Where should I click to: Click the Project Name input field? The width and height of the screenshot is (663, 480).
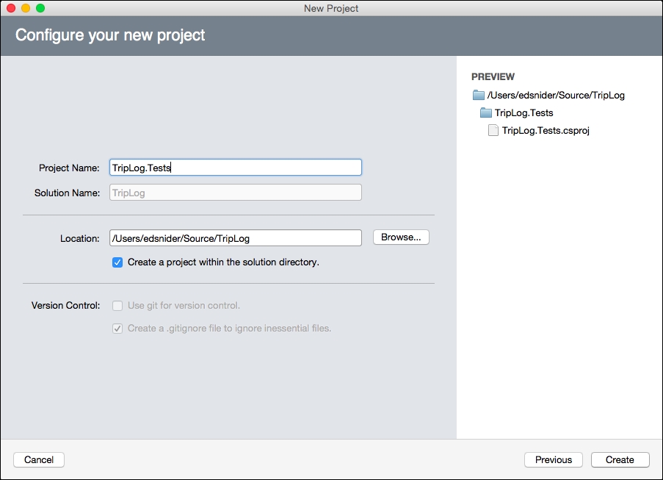[x=236, y=168]
